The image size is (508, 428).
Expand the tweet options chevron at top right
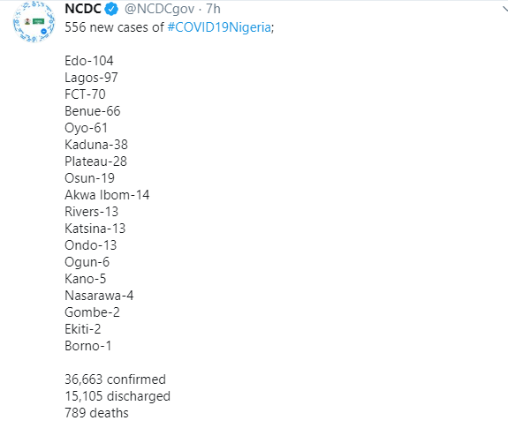click(504, 9)
